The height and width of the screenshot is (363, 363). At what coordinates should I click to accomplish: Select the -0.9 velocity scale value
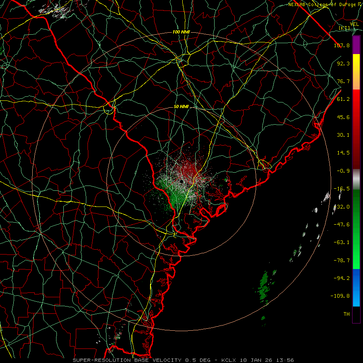343,171
